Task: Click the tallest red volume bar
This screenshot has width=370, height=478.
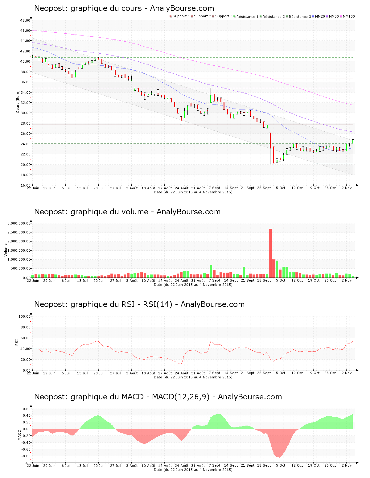Action: tap(270, 253)
